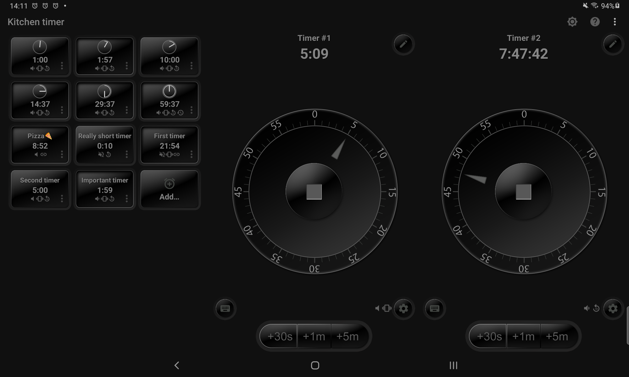The height and width of the screenshot is (377, 629).
Task: Add 5 minutes to Timer #2
Action: [557, 336]
